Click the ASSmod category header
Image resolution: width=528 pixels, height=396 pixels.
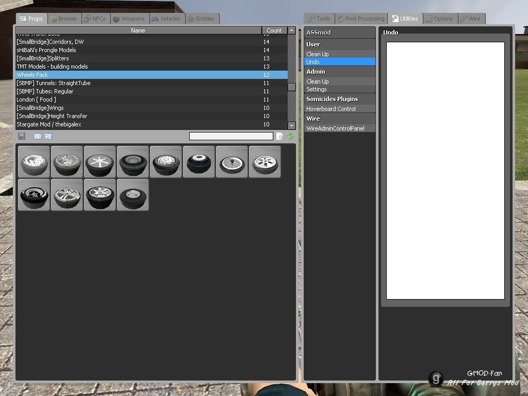339,32
